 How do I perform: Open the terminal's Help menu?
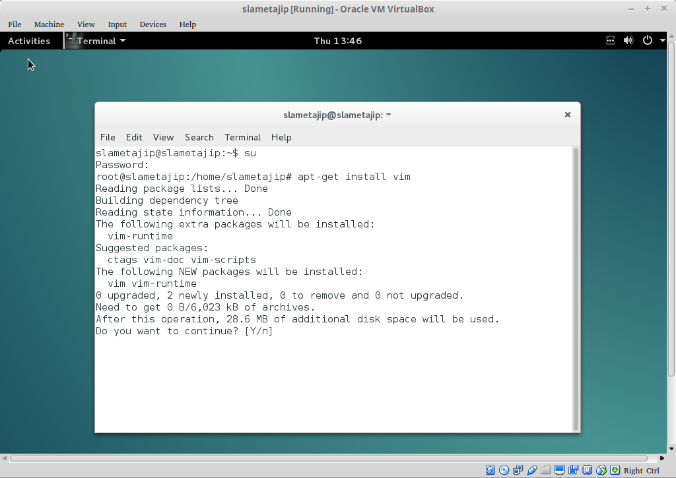[281, 137]
